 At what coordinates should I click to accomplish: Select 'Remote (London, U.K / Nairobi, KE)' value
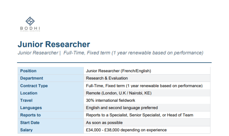click(118, 93)
